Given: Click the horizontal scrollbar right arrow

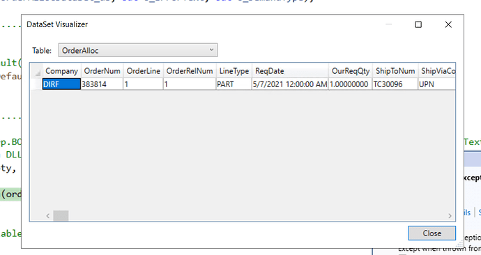Looking at the screenshot, I should (450, 216).
